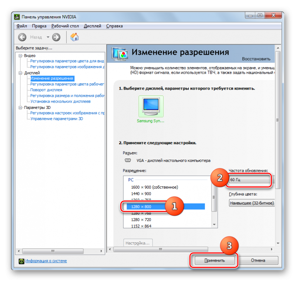Click the resolution list scroll down arrow
The image size is (296, 282).
(x=214, y=225)
